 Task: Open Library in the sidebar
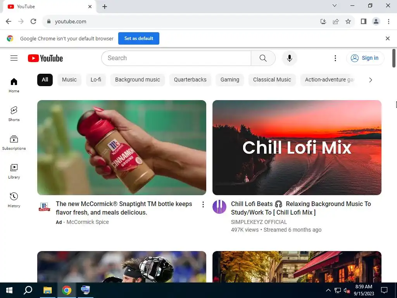(x=14, y=172)
